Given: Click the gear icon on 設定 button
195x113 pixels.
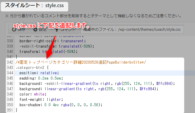Looking at the screenshot, I should tap(35, 30).
